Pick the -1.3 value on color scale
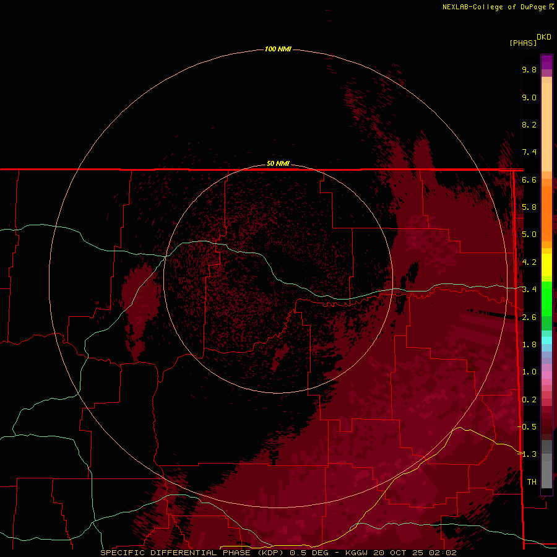The height and width of the screenshot is (557, 557). (527, 454)
